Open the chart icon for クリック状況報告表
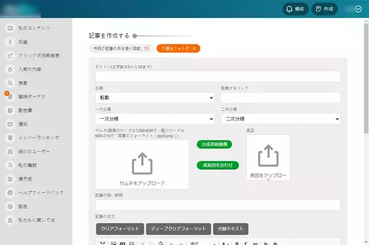Screen dimensions: 369x245 [x=10, y=55]
